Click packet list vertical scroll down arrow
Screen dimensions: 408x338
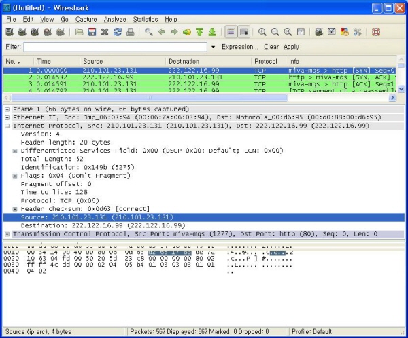tap(401, 89)
